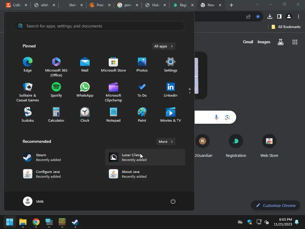Bookmark this page with the star icon
The height and width of the screenshot is (229, 305).
(x=258, y=17)
